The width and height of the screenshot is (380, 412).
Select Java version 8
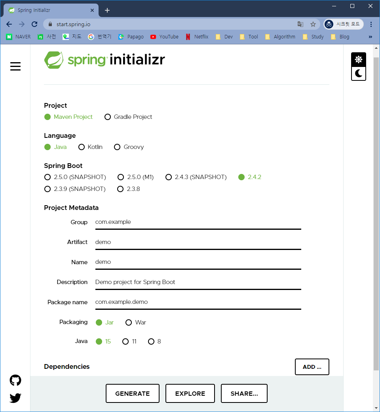[154, 341]
